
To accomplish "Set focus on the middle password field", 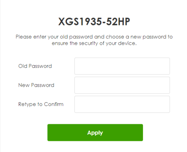I will (x=122, y=85).
